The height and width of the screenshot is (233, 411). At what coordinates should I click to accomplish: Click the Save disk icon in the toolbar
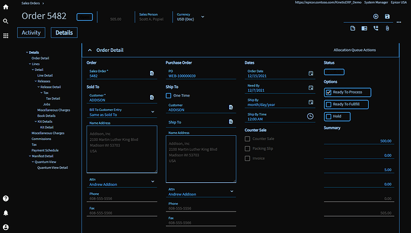click(x=387, y=17)
